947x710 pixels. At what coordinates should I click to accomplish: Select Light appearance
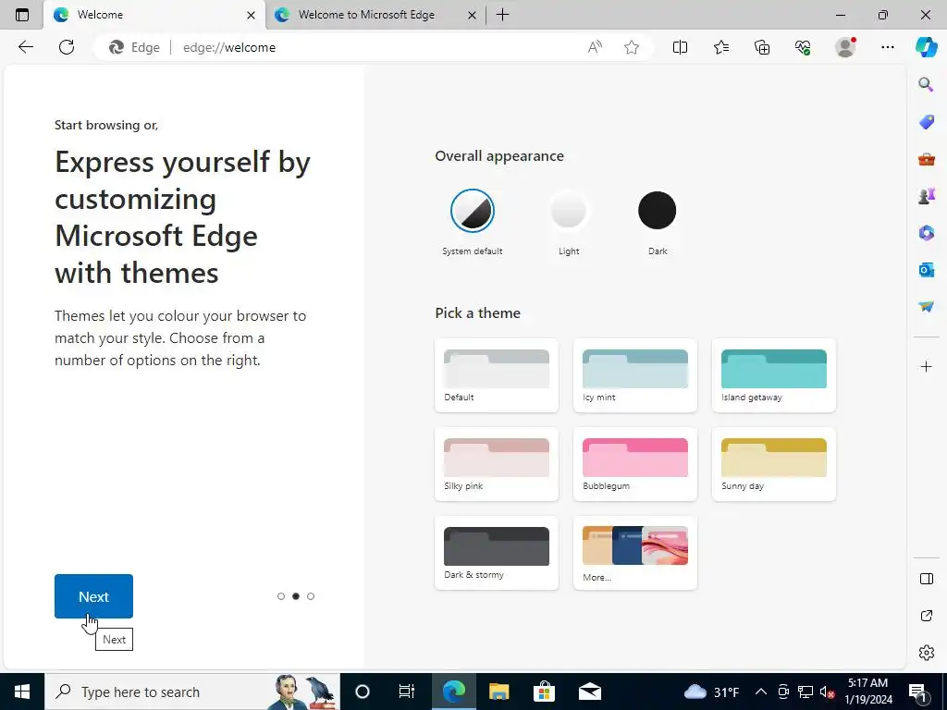[x=569, y=211]
